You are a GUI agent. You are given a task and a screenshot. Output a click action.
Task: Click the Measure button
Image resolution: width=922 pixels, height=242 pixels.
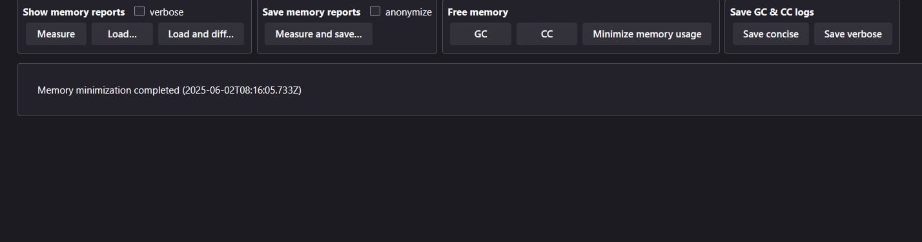pyautogui.click(x=56, y=34)
